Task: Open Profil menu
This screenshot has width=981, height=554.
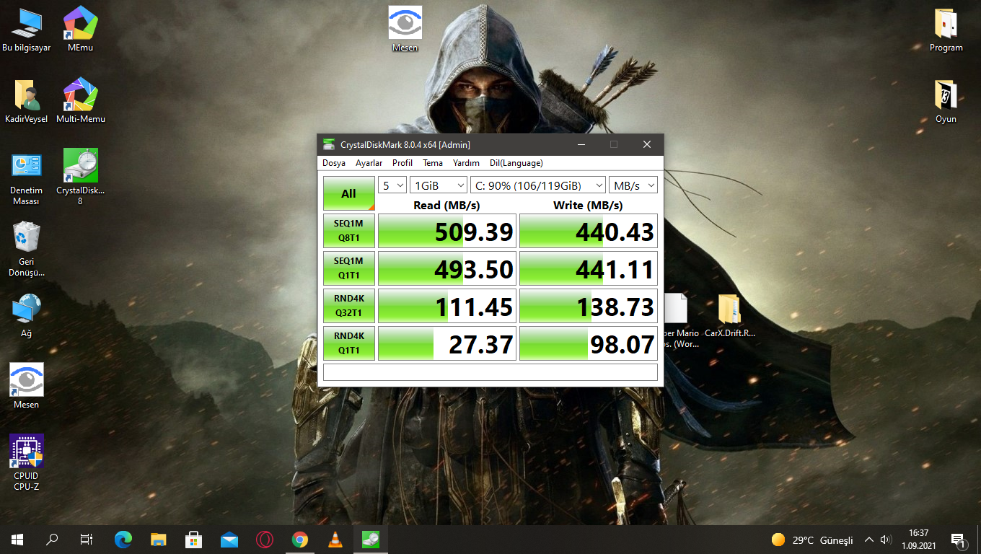Action: [x=402, y=163]
